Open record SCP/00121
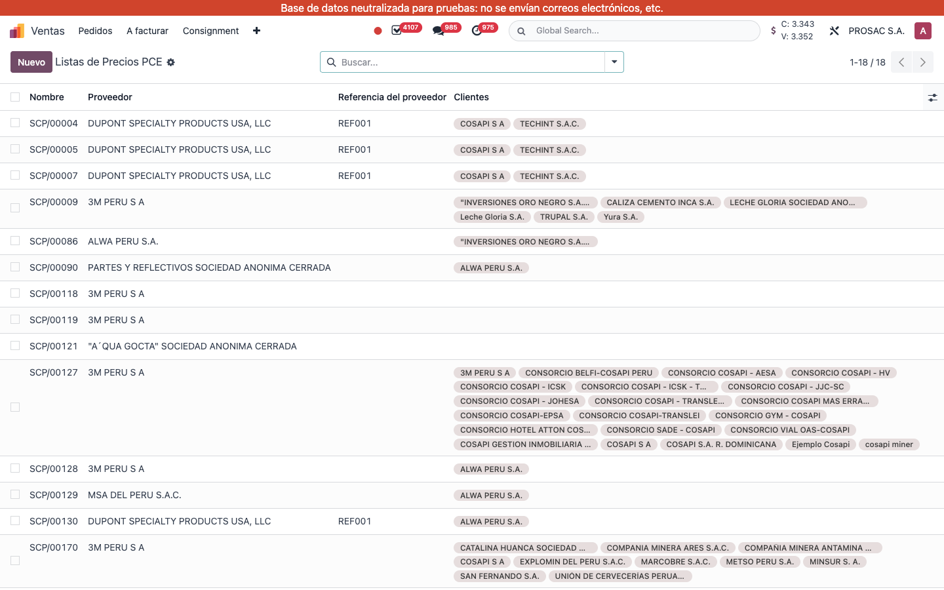The height and width of the screenshot is (590, 944). [x=54, y=346]
